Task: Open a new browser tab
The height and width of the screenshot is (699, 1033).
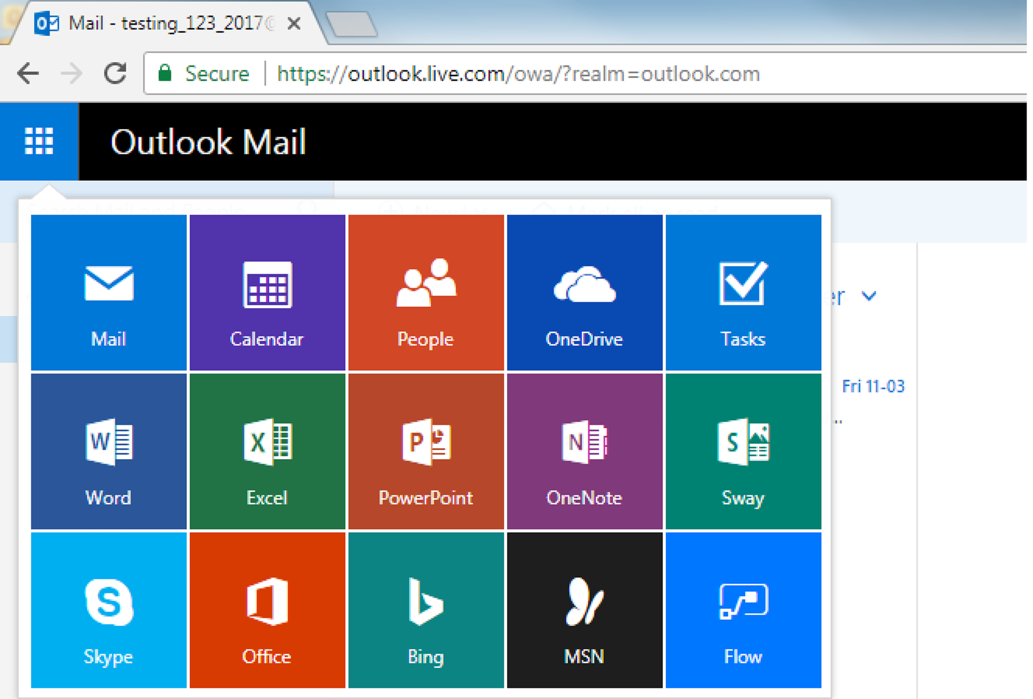Action: (x=352, y=24)
